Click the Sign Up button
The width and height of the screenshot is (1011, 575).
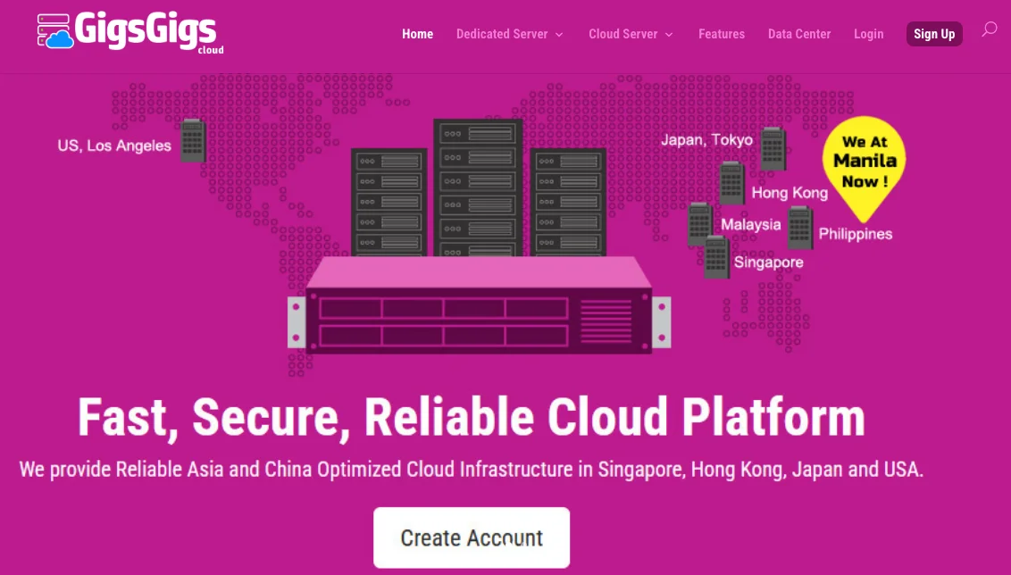(x=934, y=34)
